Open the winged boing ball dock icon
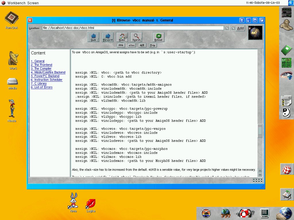This screenshot has height=220, width=294. (x=245, y=213)
